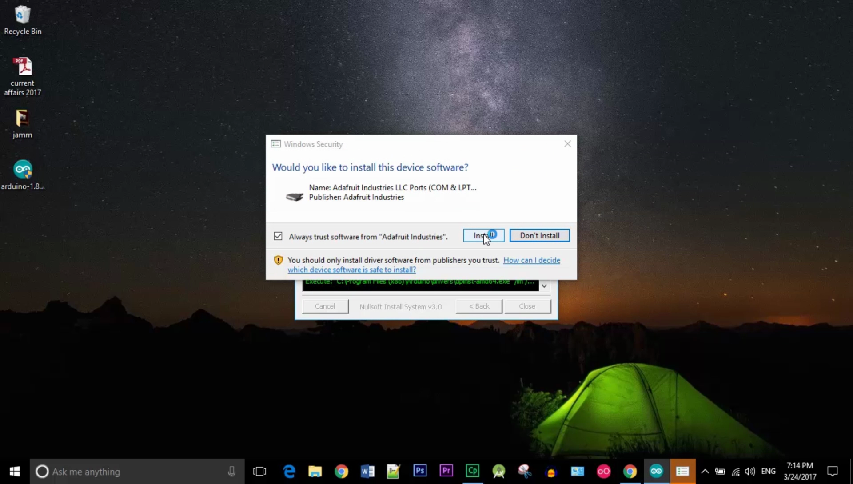Switch to the Windows Security taskbar icon

(682, 471)
